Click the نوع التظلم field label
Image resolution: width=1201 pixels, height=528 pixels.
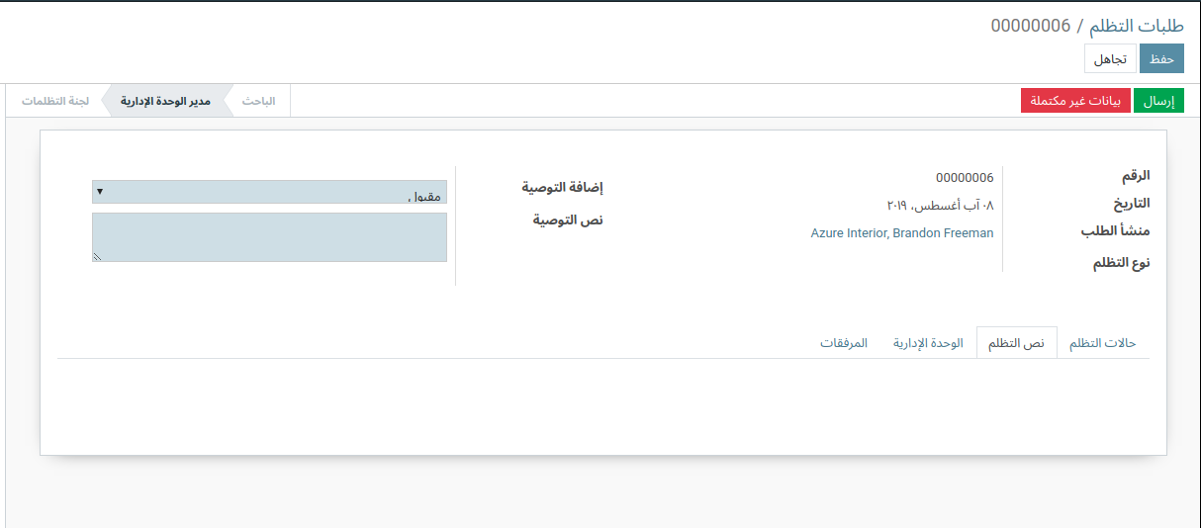coord(1121,263)
